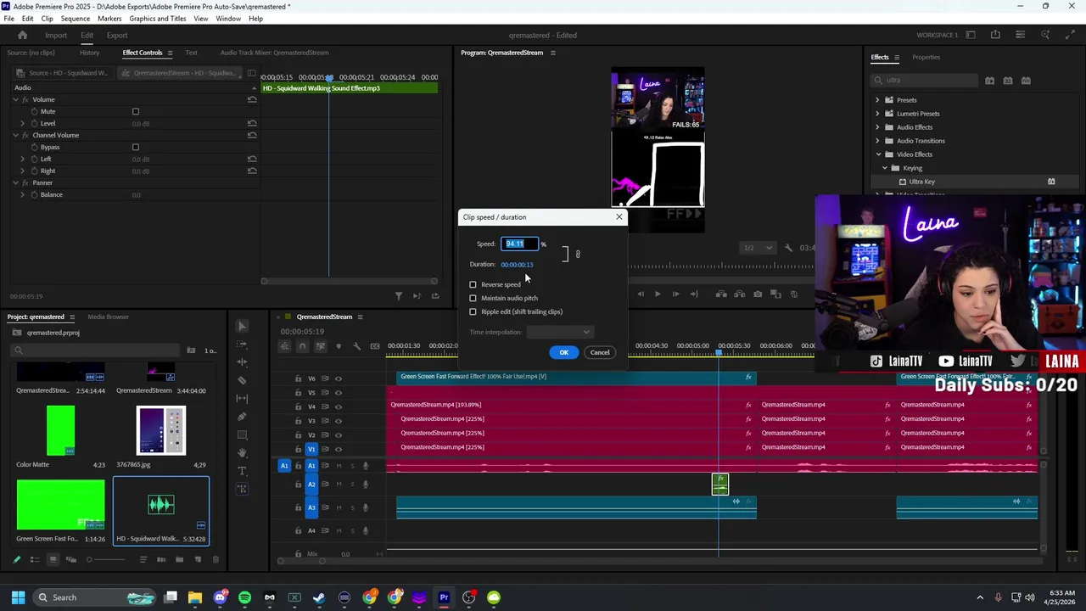The image size is (1086, 611).
Task: Solo audio track A3
Action: [x=351, y=507]
